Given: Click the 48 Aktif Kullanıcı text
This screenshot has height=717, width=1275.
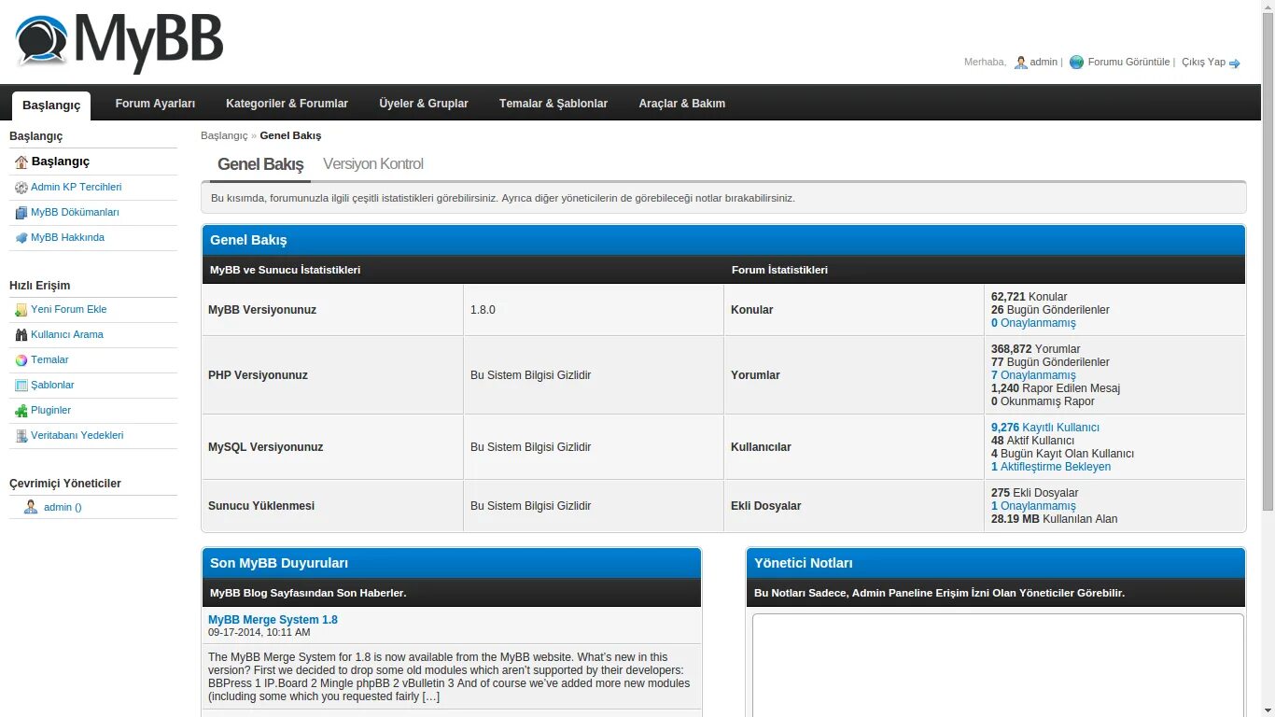Looking at the screenshot, I should (x=1032, y=441).
